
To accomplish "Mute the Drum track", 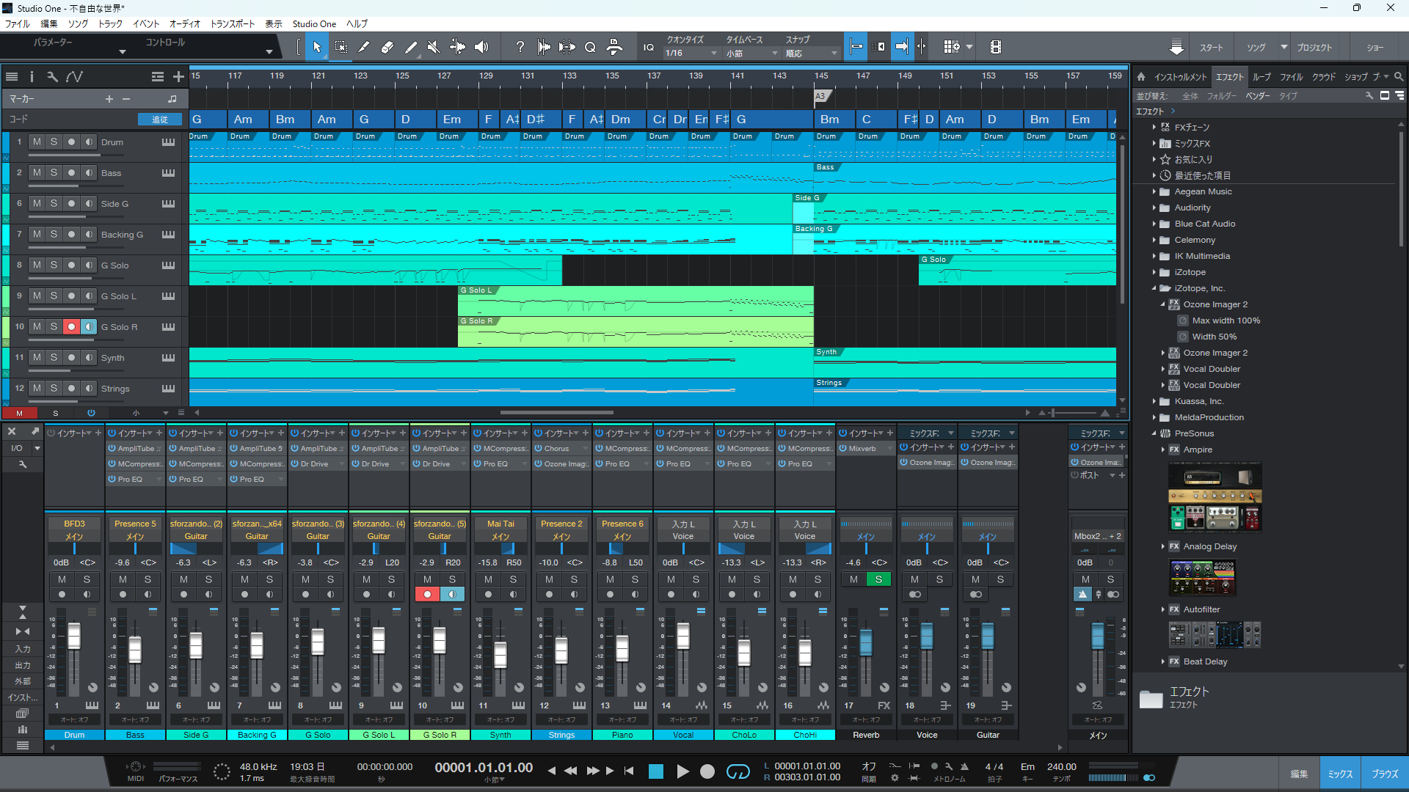I will click(37, 142).
